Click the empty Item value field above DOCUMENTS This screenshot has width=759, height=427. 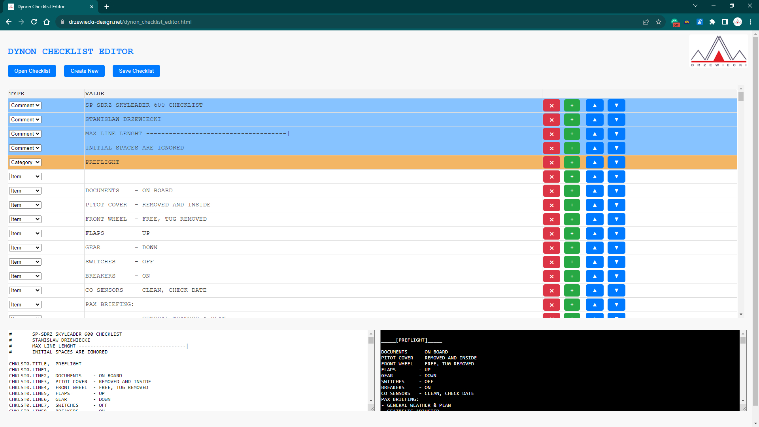point(313,176)
